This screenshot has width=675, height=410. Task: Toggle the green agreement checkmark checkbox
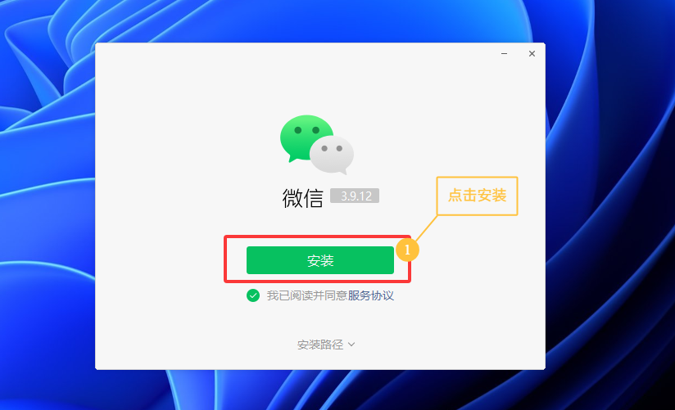253,295
